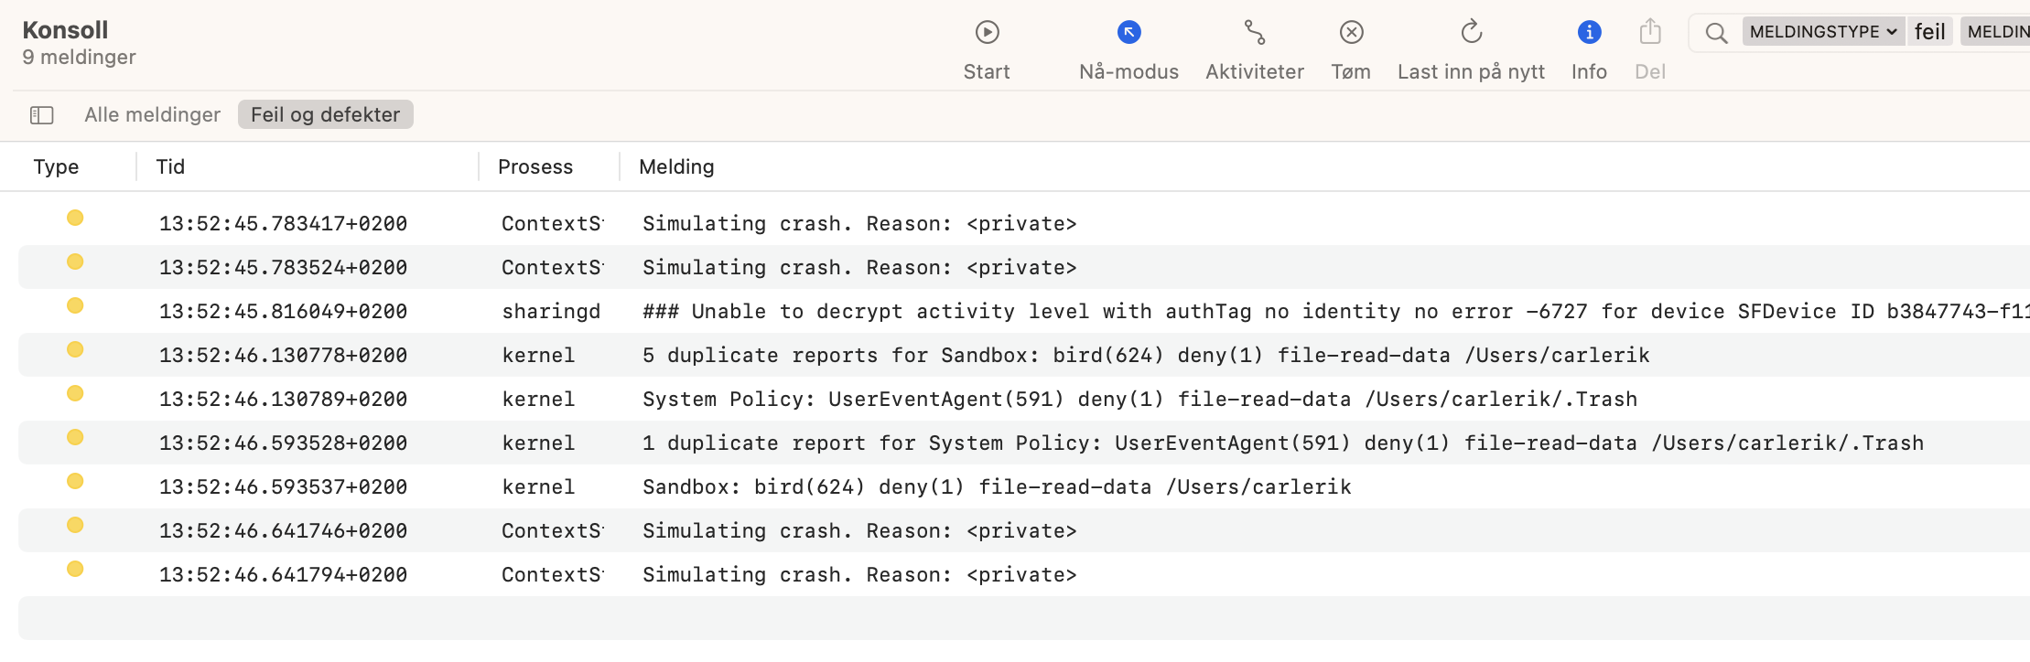Image resolution: width=2030 pixels, height=662 pixels.
Task: Click the Prosess column header
Action: coord(534,166)
